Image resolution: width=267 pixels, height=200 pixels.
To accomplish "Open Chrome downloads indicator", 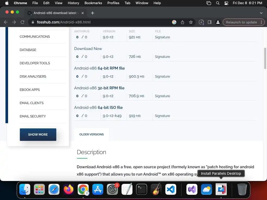I will [x=201, y=22].
